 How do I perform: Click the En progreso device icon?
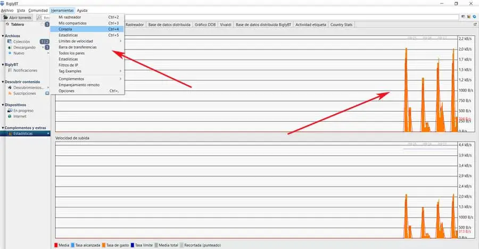10,111
